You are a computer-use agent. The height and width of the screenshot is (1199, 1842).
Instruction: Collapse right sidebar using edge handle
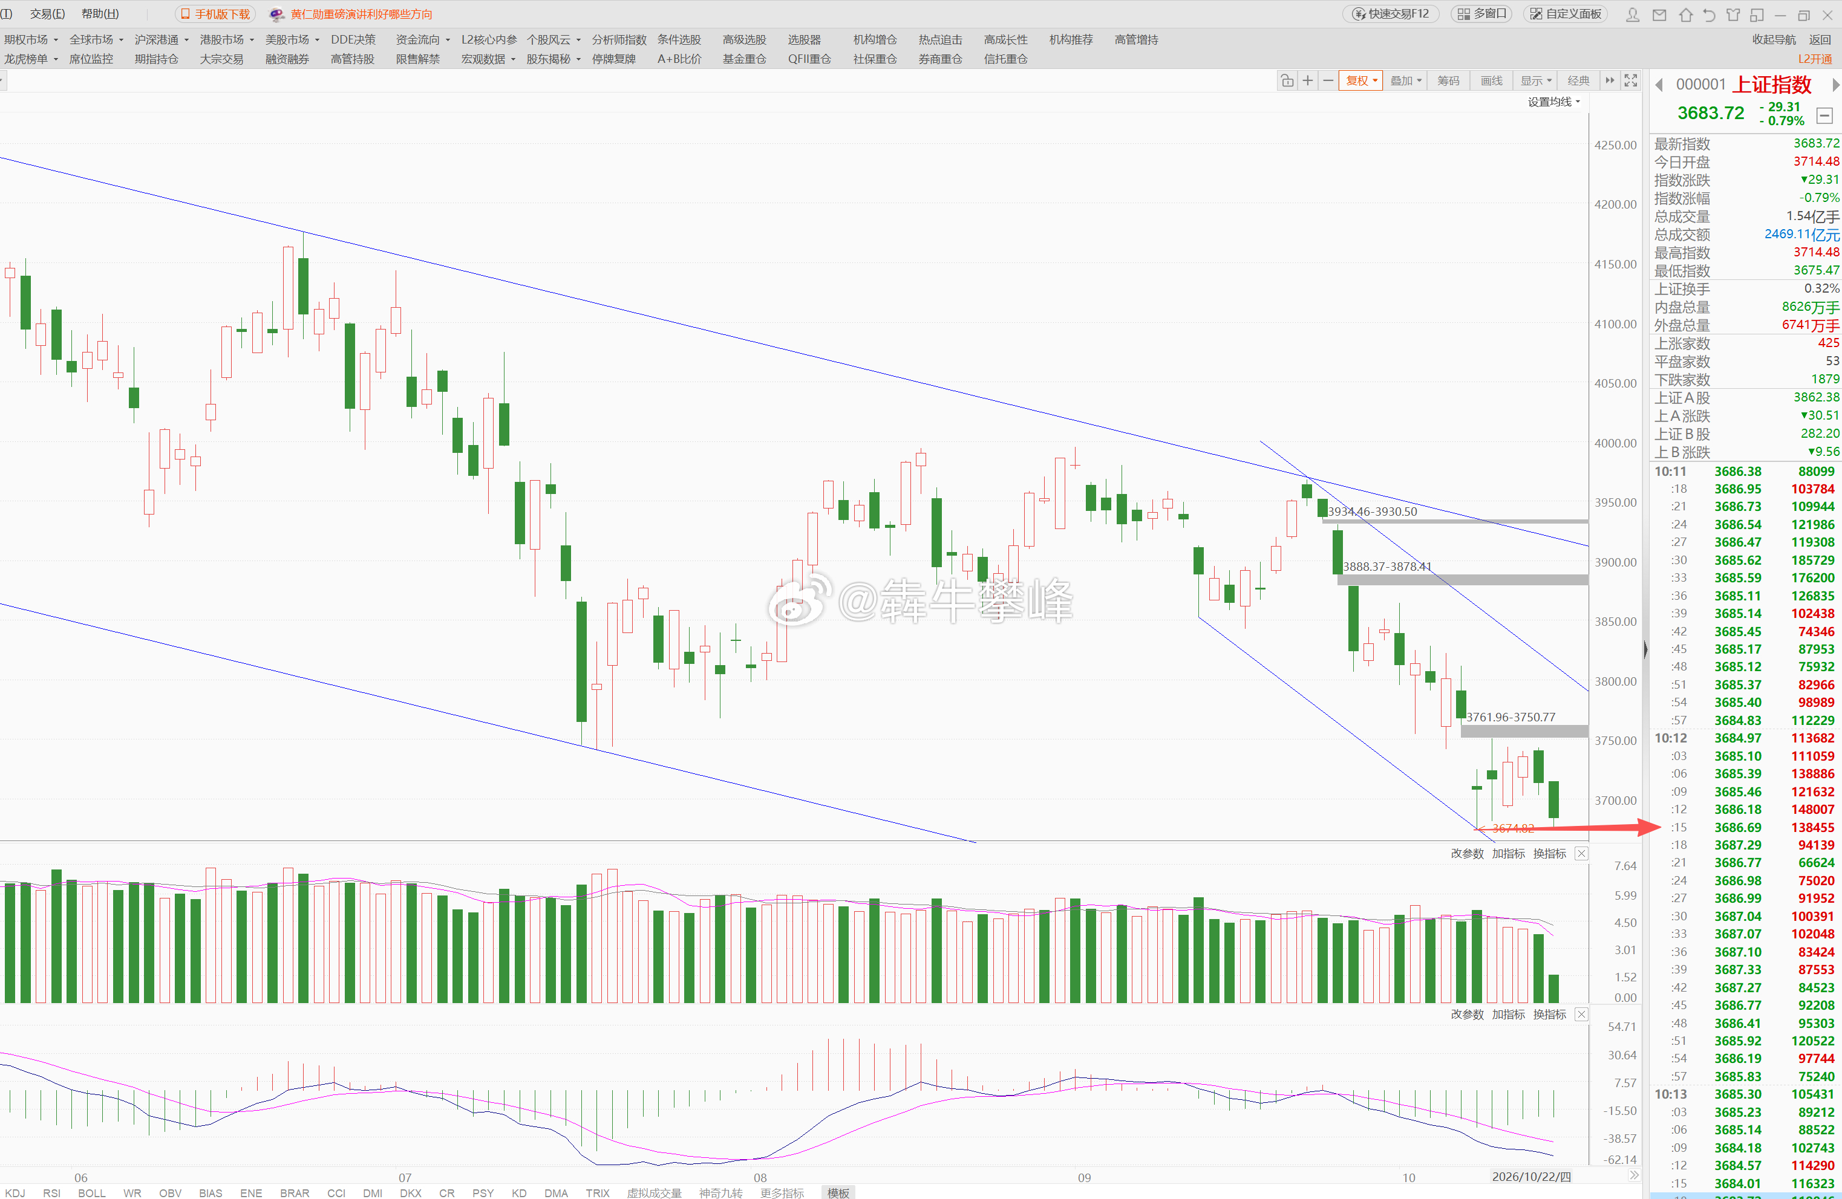(1645, 649)
